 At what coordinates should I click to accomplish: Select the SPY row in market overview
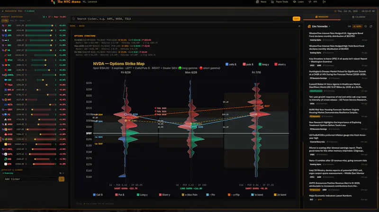click(x=34, y=95)
